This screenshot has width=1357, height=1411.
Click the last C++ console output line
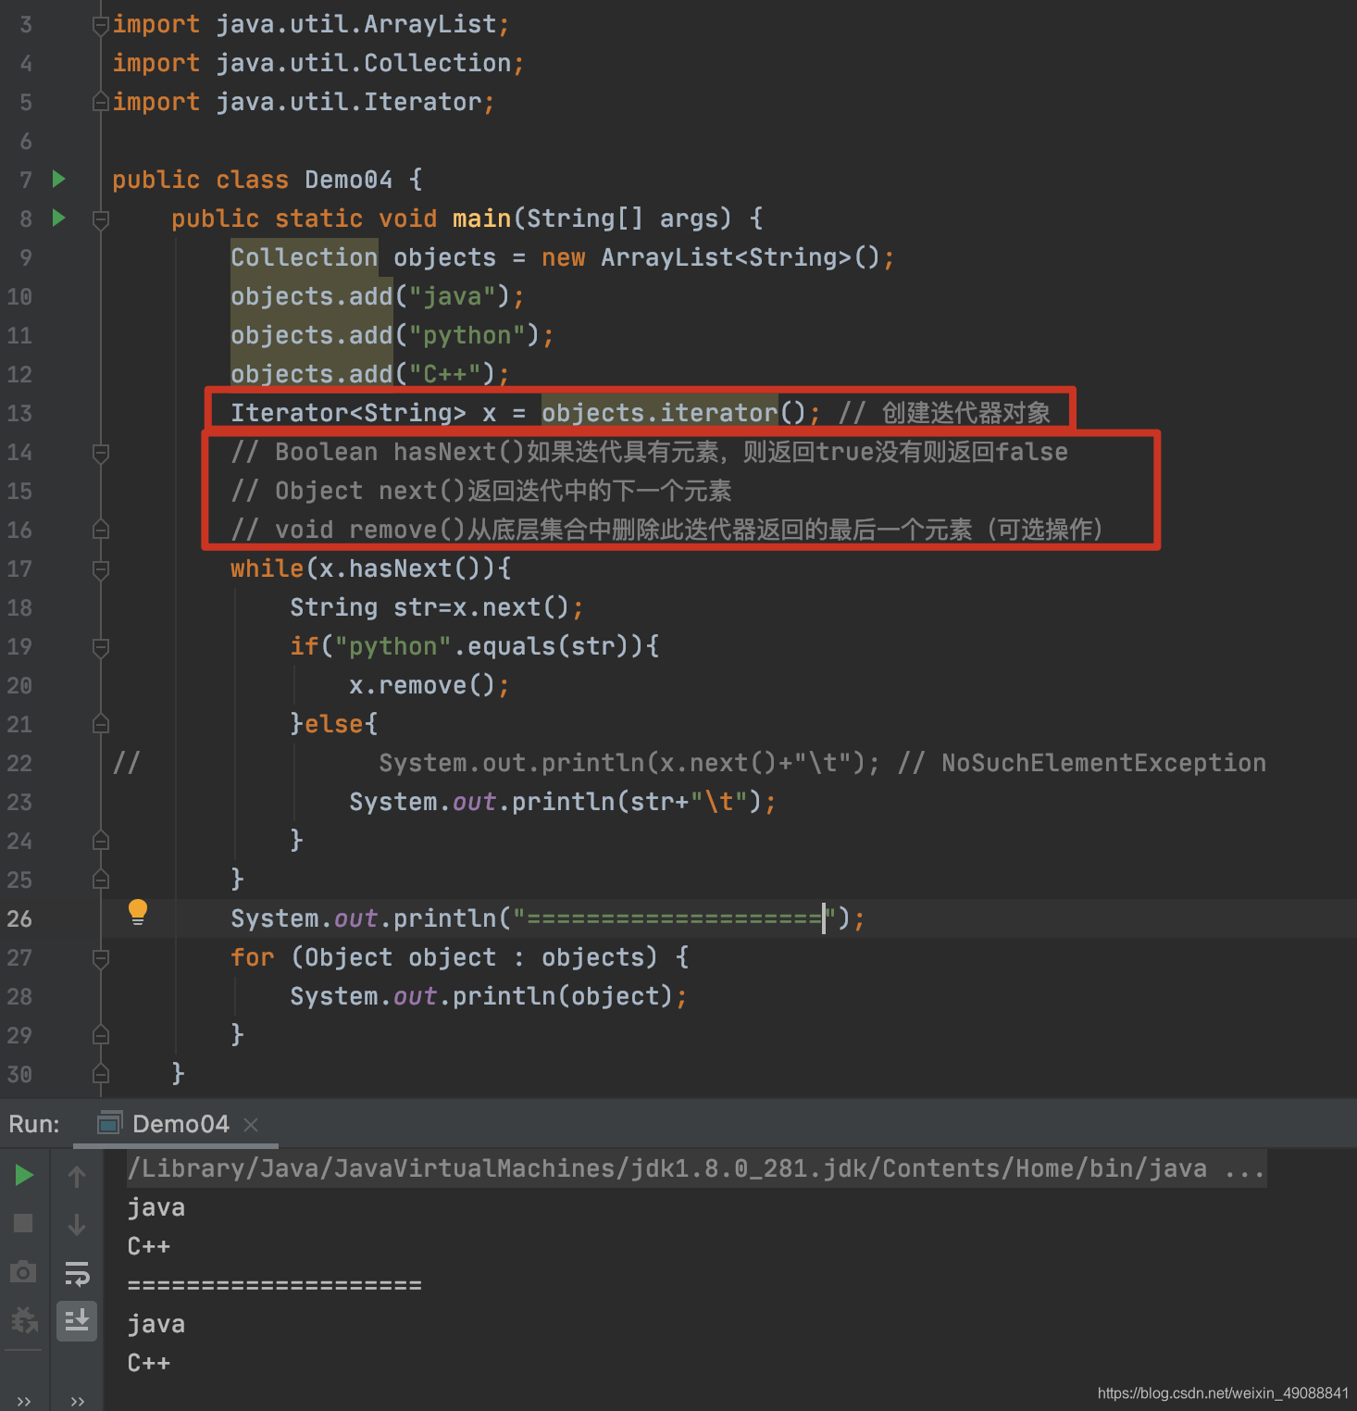pyautogui.click(x=149, y=1363)
